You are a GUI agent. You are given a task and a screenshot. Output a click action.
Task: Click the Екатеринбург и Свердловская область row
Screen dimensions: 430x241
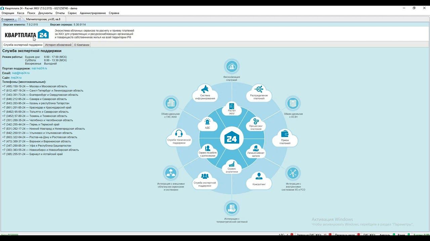[x=40, y=95]
